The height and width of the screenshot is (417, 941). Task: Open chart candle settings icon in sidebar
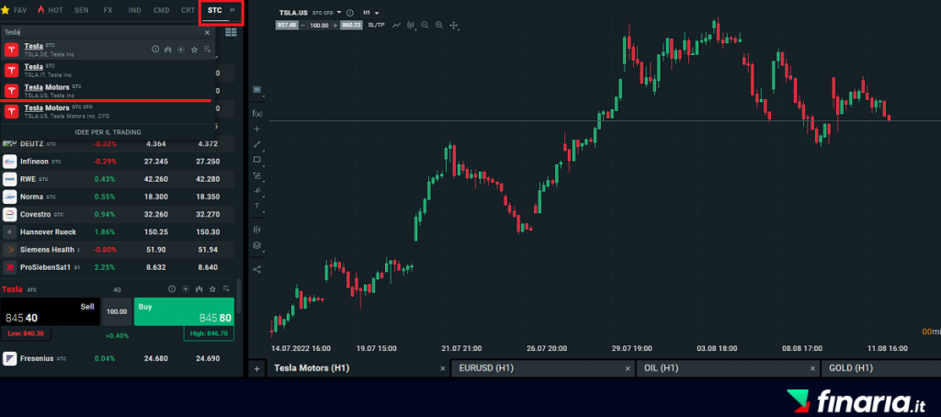pos(257,230)
